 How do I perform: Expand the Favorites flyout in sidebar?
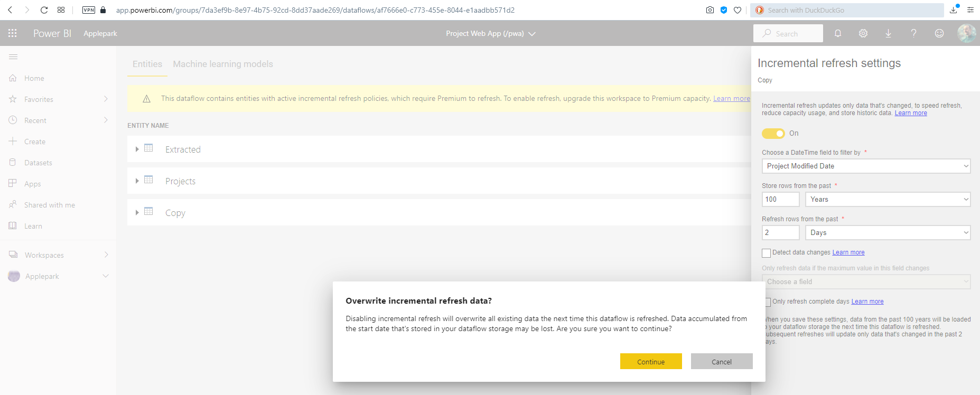(x=106, y=99)
